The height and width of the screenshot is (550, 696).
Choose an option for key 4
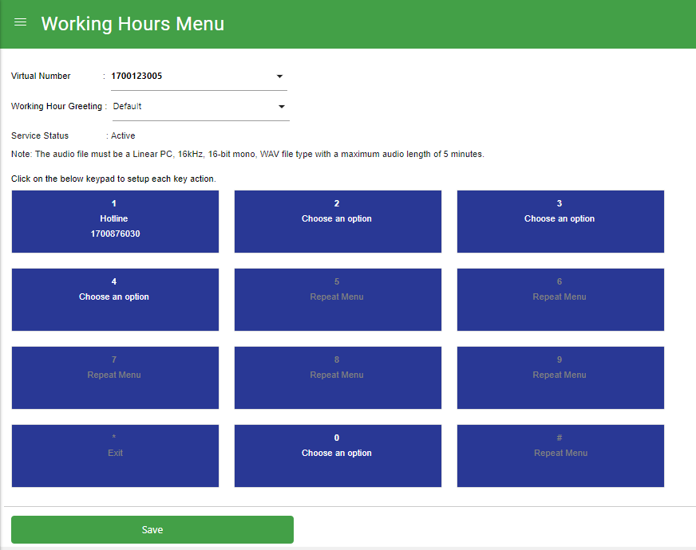click(x=116, y=300)
